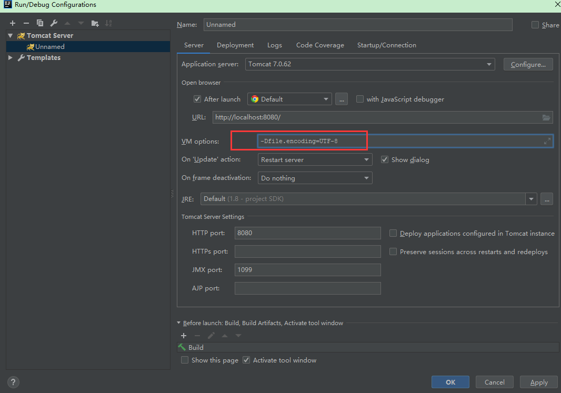
Task: Move the before-launch task down
Action: coord(238,336)
